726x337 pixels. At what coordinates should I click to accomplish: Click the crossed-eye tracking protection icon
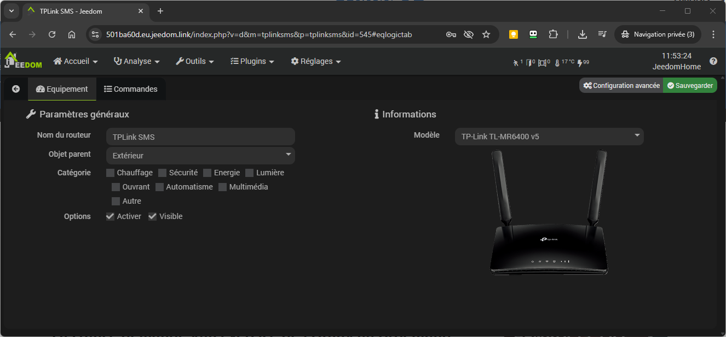(x=469, y=34)
